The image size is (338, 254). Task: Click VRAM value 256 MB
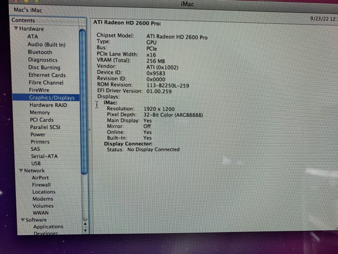tap(156, 61)
